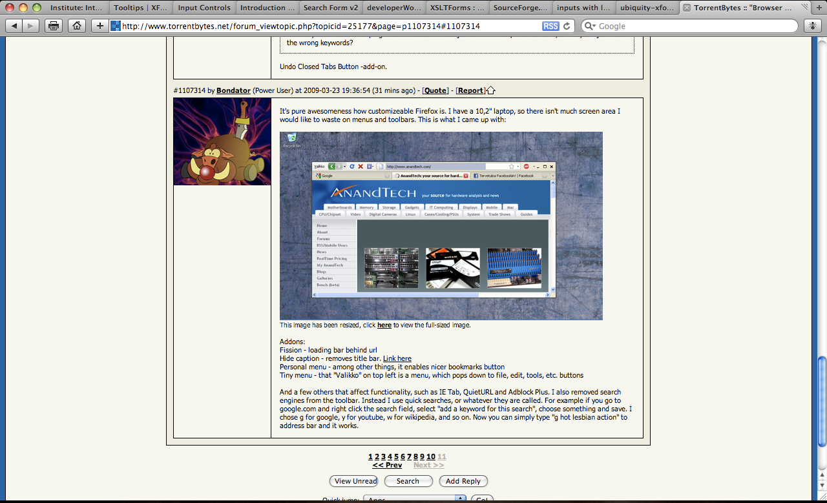
Task: Click the plus Add Bookmark button
Action: pyautogui.click(x=99, y=26)
